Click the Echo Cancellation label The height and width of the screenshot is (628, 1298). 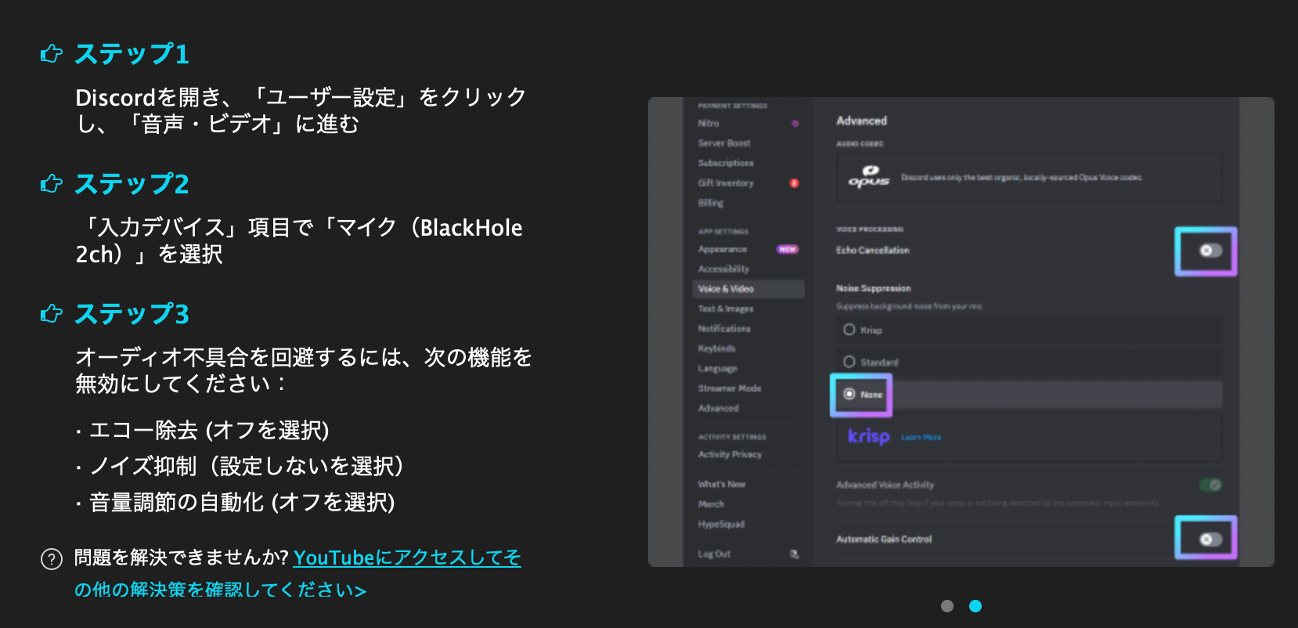click(872, 251)
